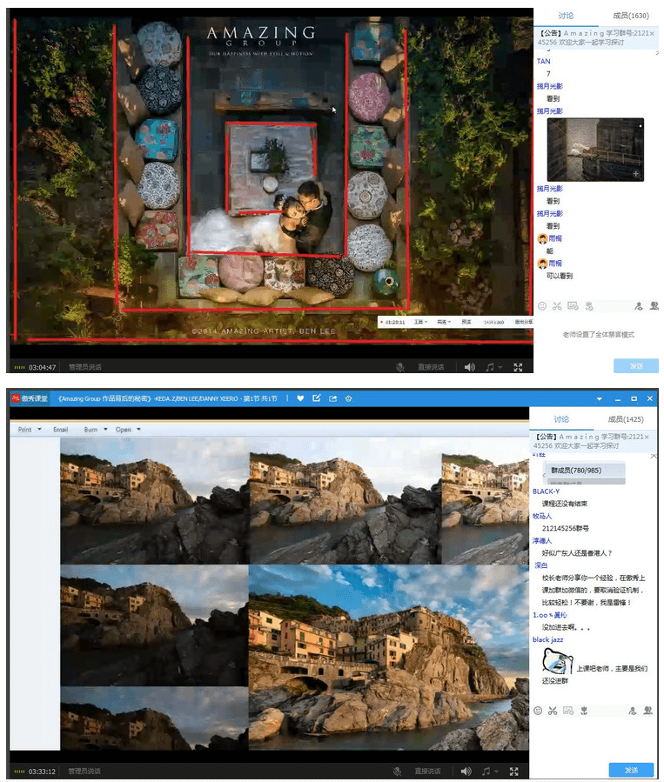Click the single-person icon in the lower window chat toolbar

(x=633, y=711)
